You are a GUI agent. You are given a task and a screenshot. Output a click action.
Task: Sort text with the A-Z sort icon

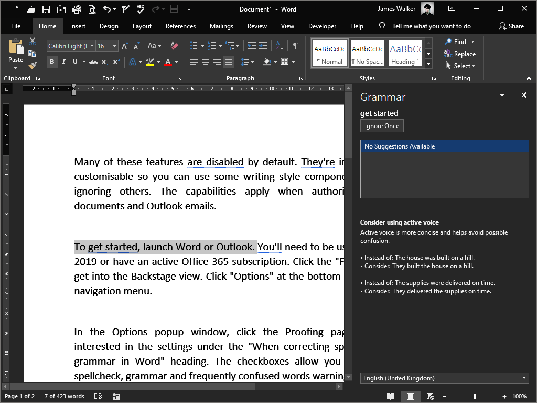280,46
